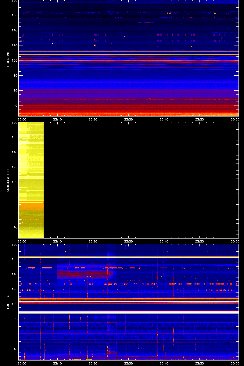
Task: Click the 180 frequency tick on Palehua axis
Action: point(14,245)
